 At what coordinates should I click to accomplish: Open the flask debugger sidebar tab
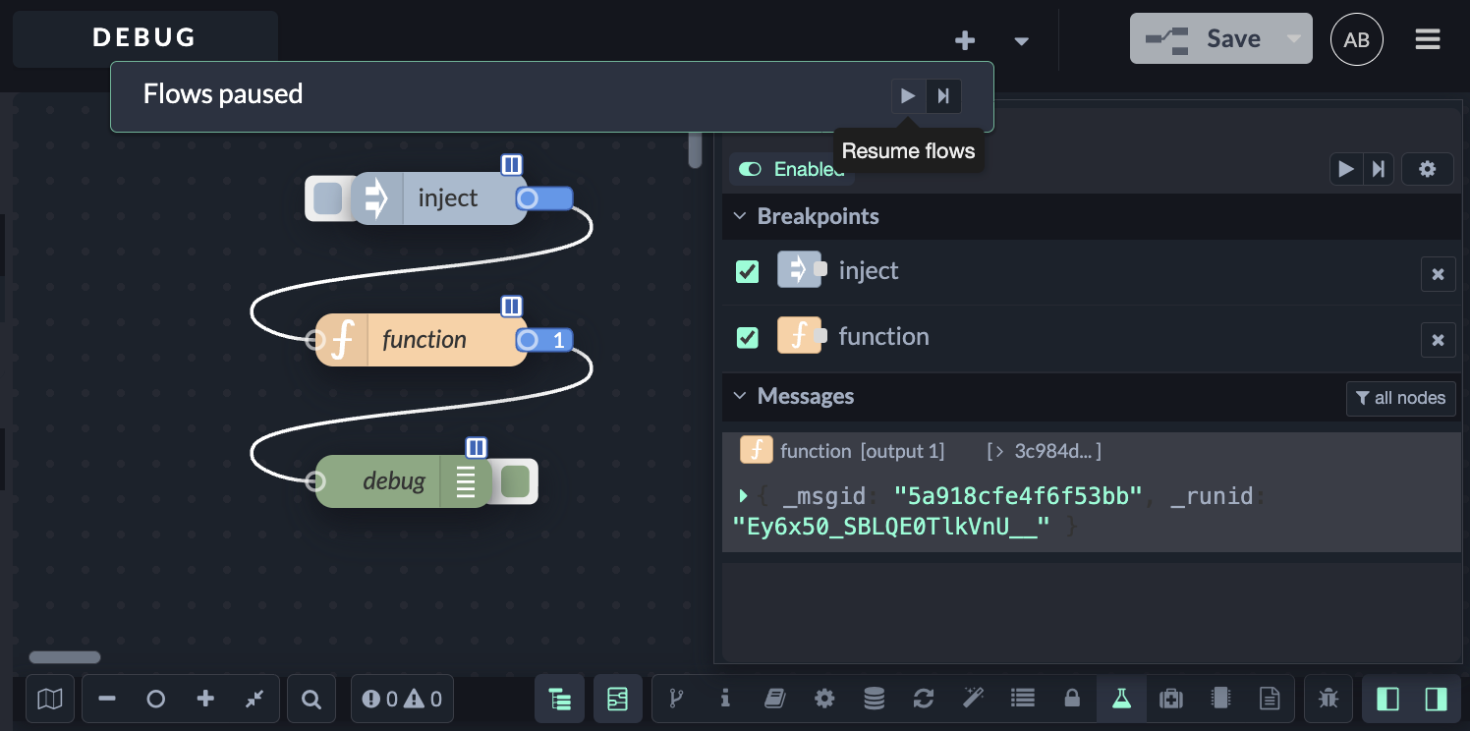coord(1121,699)
